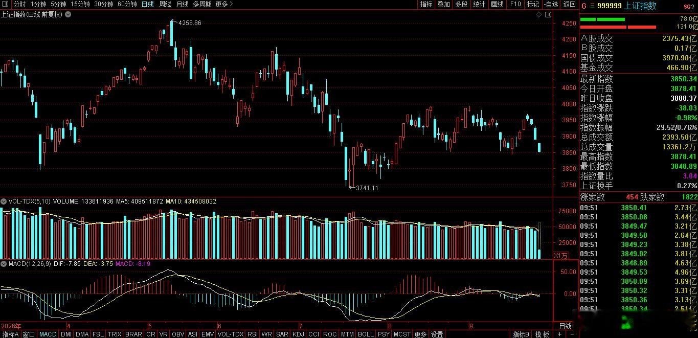Image resolution: width=698 pixels, height=338 pixels.
Task: Click the 模板 template button
Action: coord(543,334)
